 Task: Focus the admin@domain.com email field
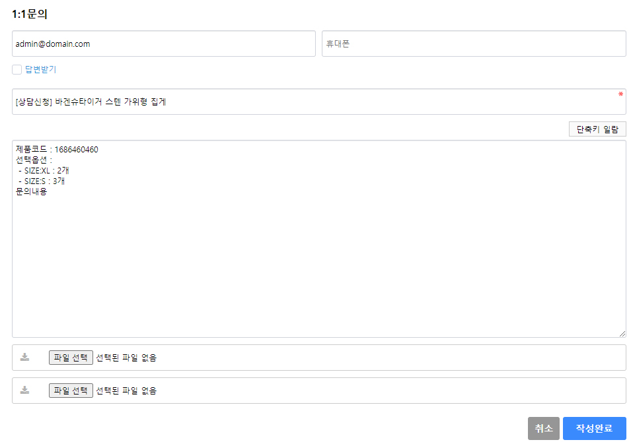point(164,44)
